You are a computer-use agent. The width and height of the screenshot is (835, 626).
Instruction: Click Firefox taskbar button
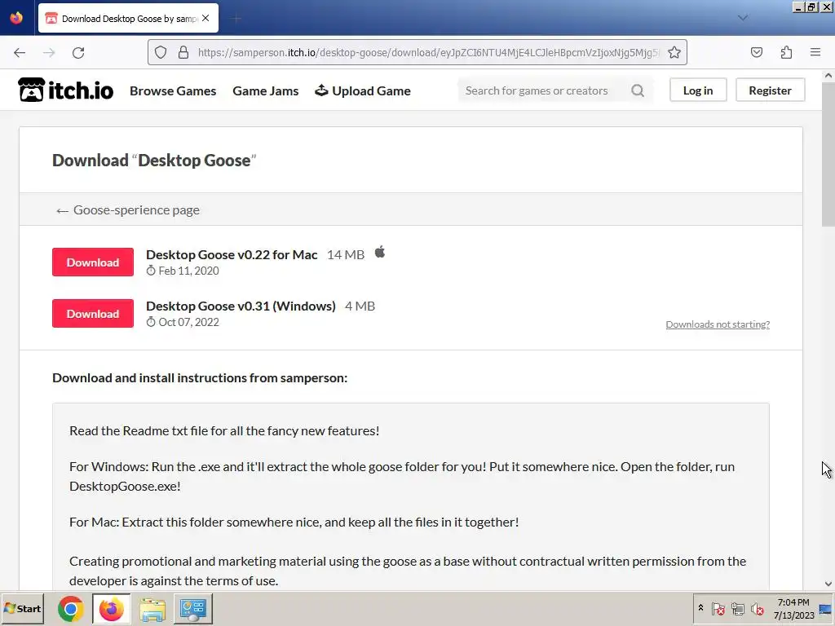[111, 609]
